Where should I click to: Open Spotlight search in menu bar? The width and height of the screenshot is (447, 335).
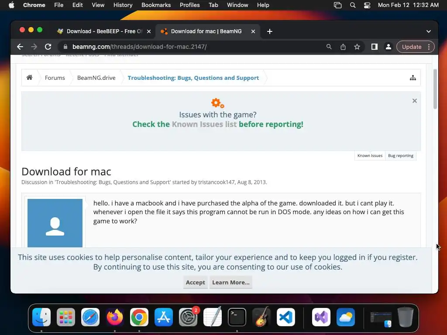(x=353, y=5)
